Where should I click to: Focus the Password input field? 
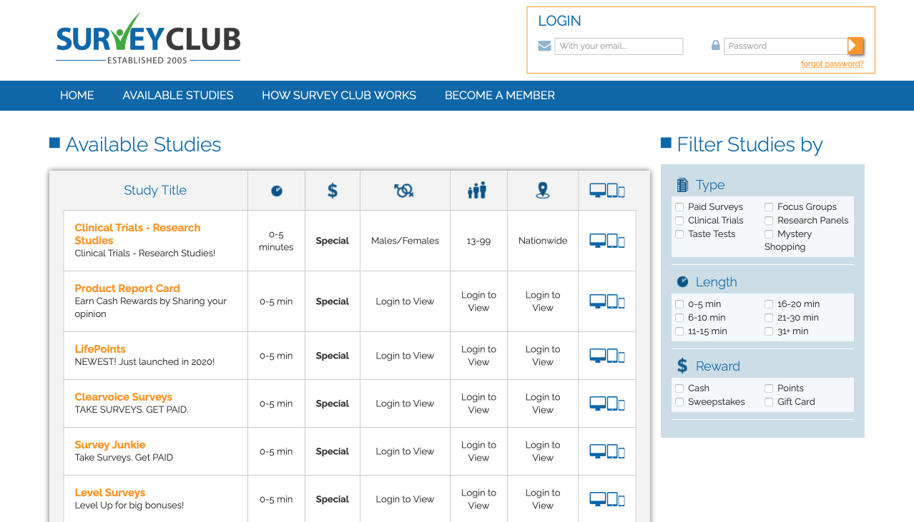click(x=786, y=46)
